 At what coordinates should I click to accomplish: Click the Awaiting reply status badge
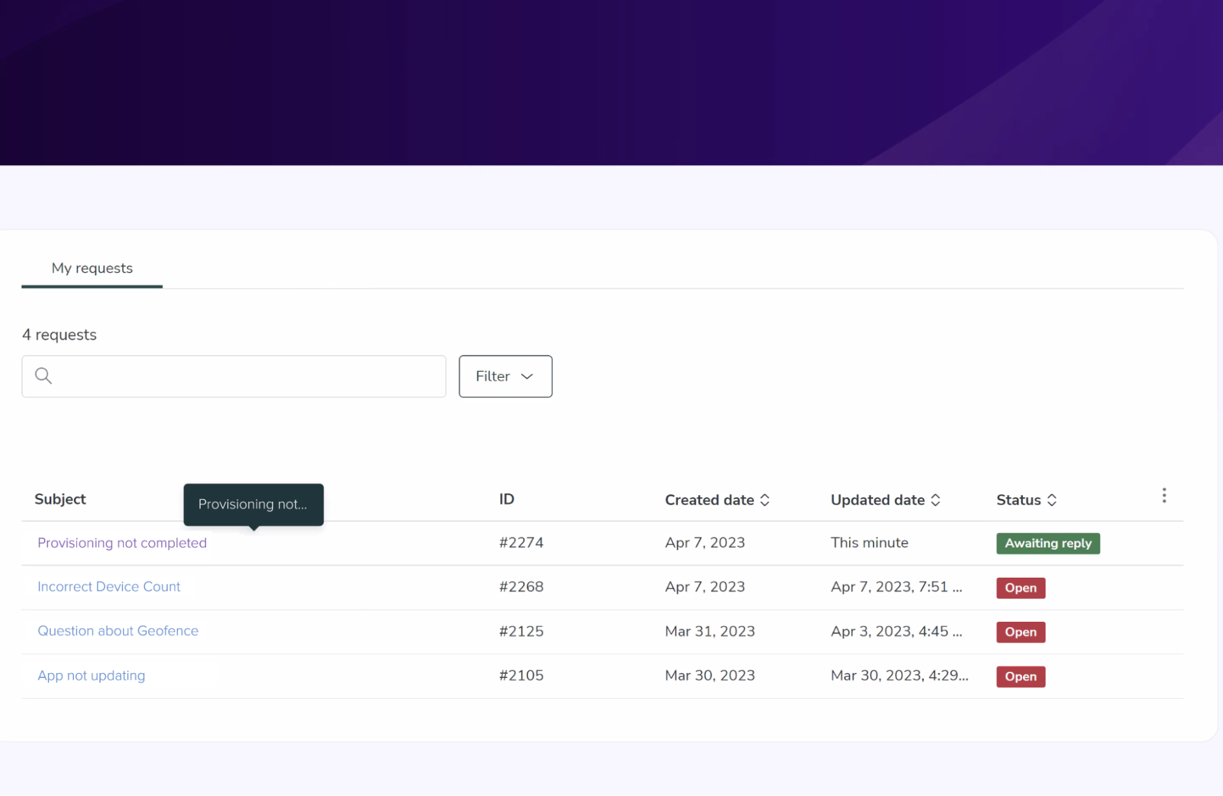coord(1047,544)
